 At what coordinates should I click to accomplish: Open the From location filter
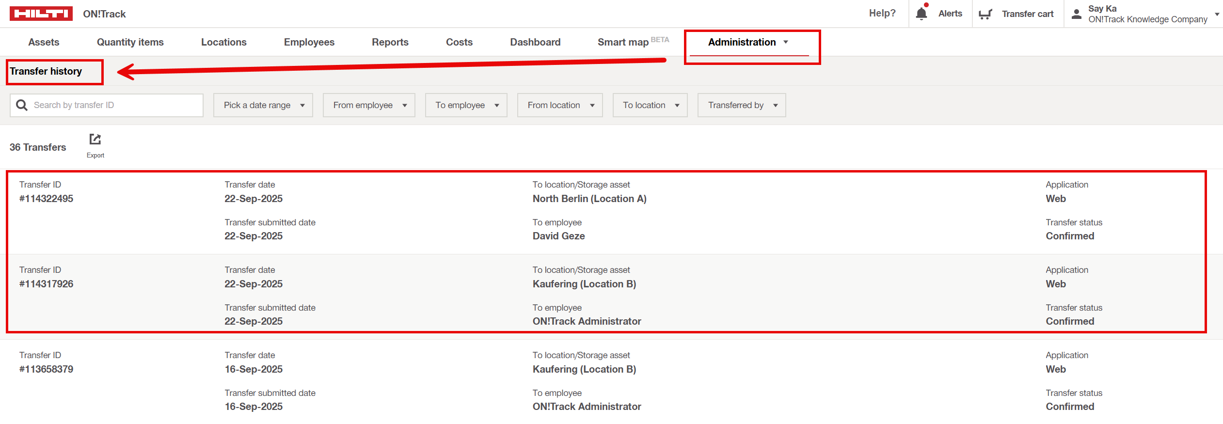point(560,105)
